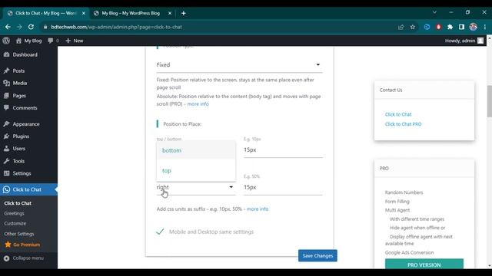Close the Click to Chat tab
The width and height of the screenshot is (492, 276).
(x=84, y=13)
